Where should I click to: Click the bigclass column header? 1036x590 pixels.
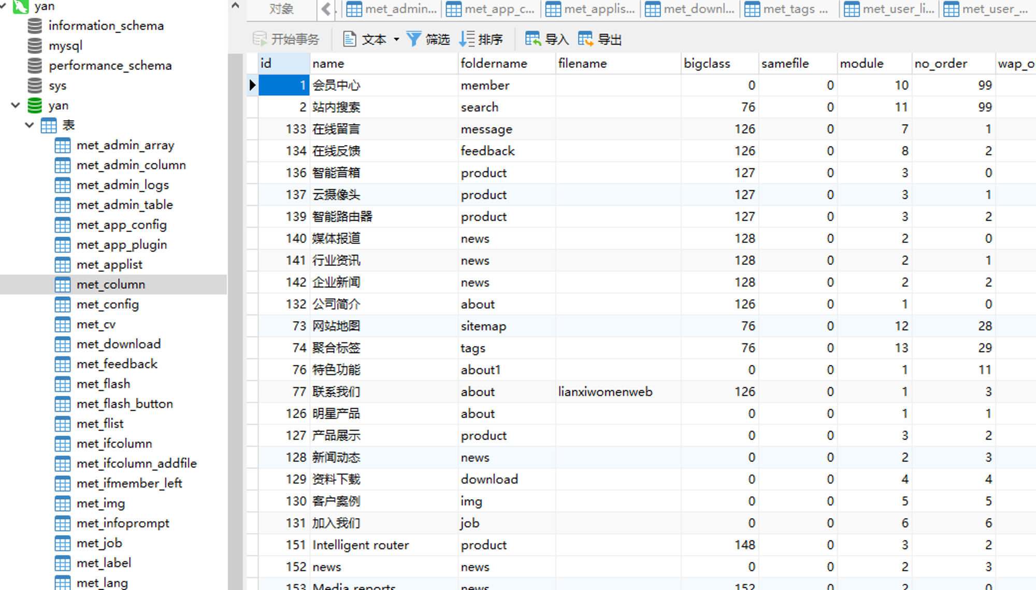click(707, 64)
